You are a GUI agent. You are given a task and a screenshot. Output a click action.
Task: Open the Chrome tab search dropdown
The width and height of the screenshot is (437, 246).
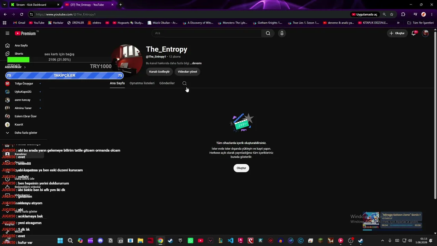[4, 4]
